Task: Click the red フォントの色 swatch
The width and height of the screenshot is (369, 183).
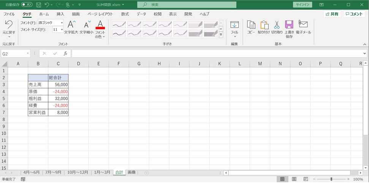Action: (100, 28)
